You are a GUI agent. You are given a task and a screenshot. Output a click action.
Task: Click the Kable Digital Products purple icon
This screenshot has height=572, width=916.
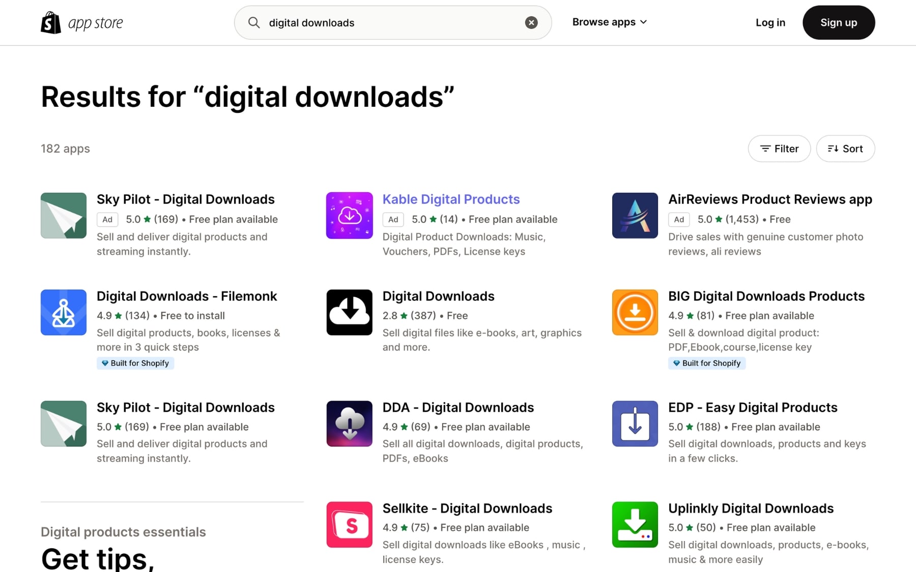pos(349,216)
